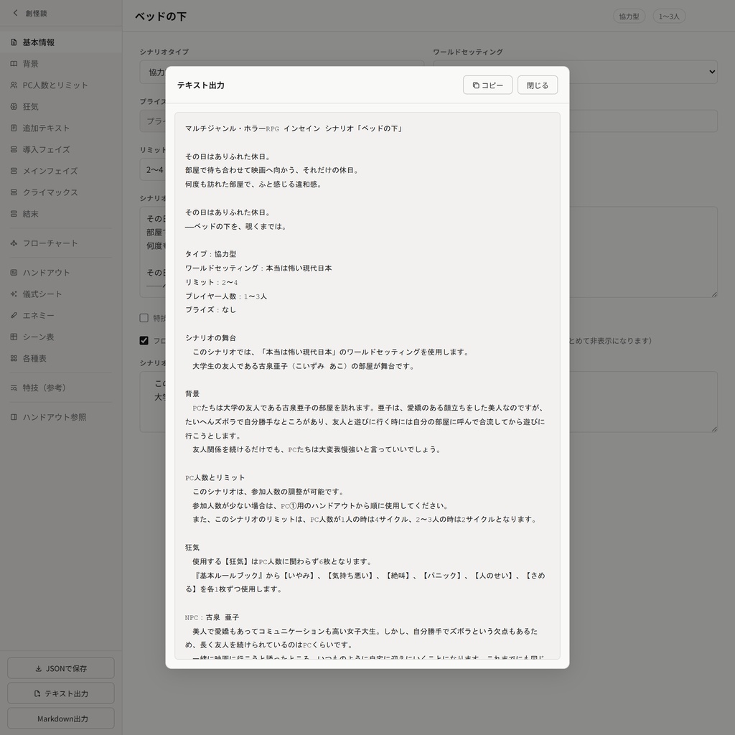Click the 背景 book icon
The height and width of the screenshot is (735, 735).
tap(14, 64)
